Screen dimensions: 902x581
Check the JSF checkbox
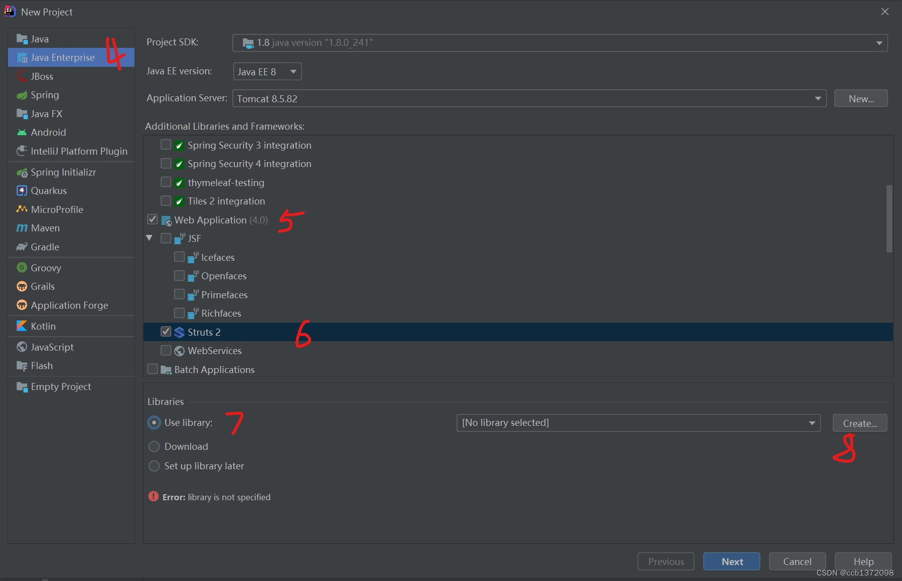[166, 238]
